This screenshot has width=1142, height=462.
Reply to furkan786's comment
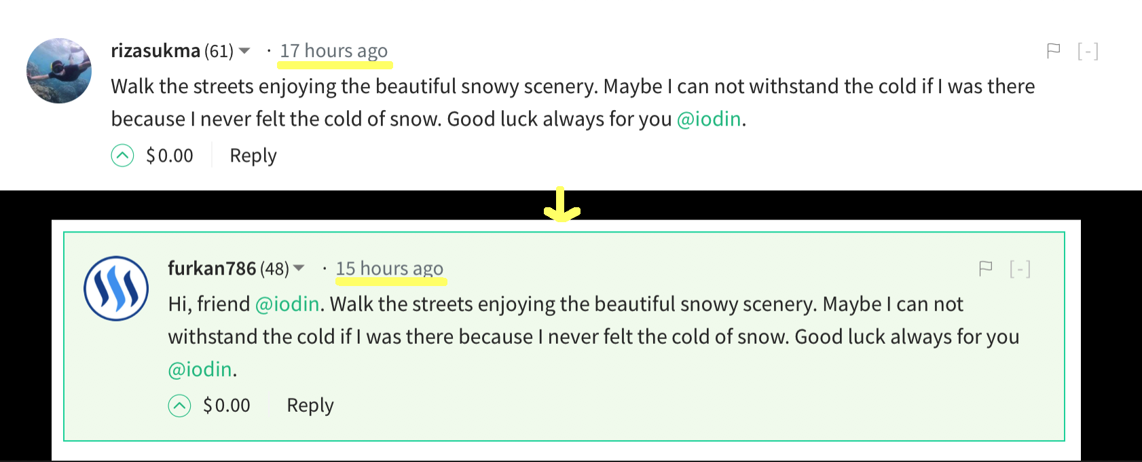[310, 406]
